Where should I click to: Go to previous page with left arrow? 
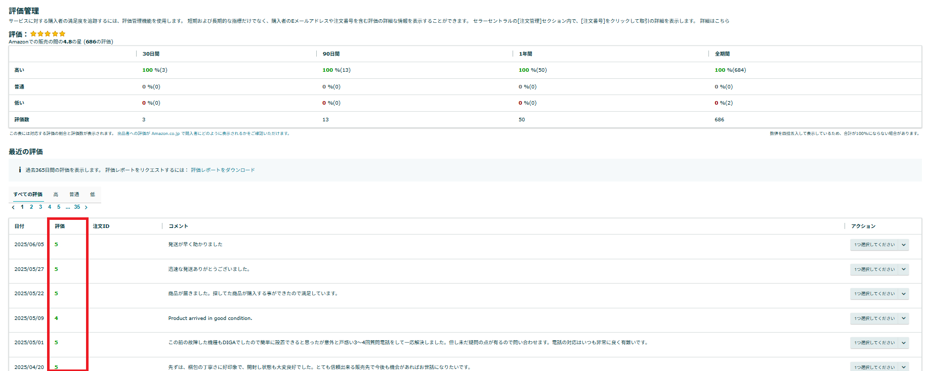click(x=13, y=207)
